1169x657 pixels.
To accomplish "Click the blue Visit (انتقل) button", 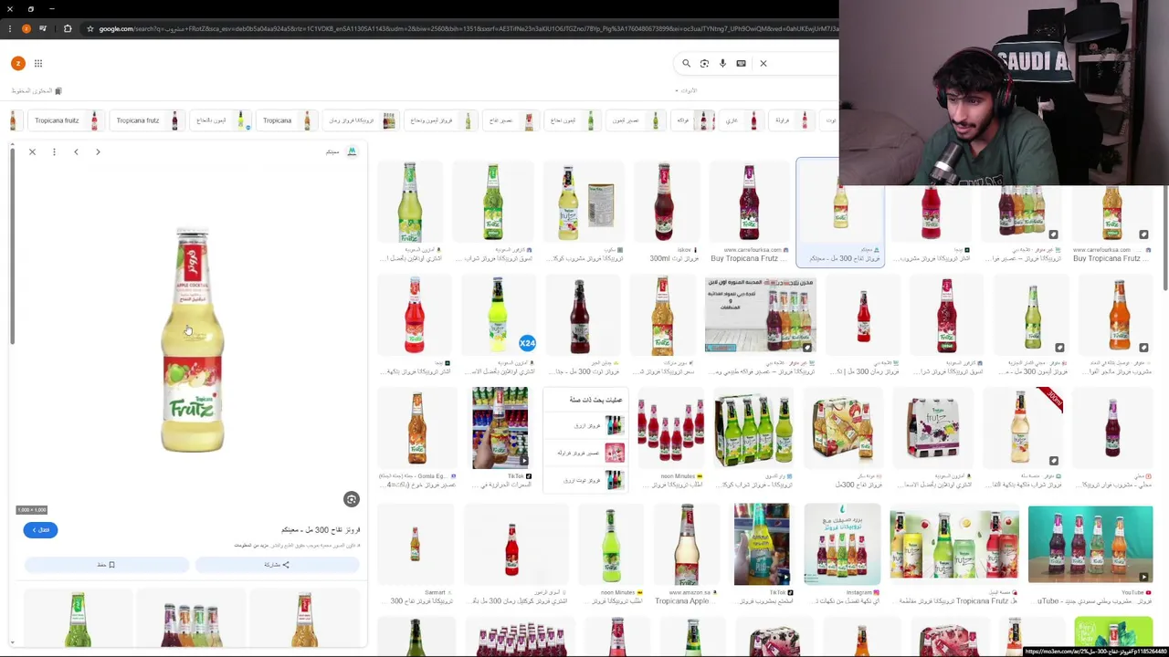I will (x=40, y=529).
